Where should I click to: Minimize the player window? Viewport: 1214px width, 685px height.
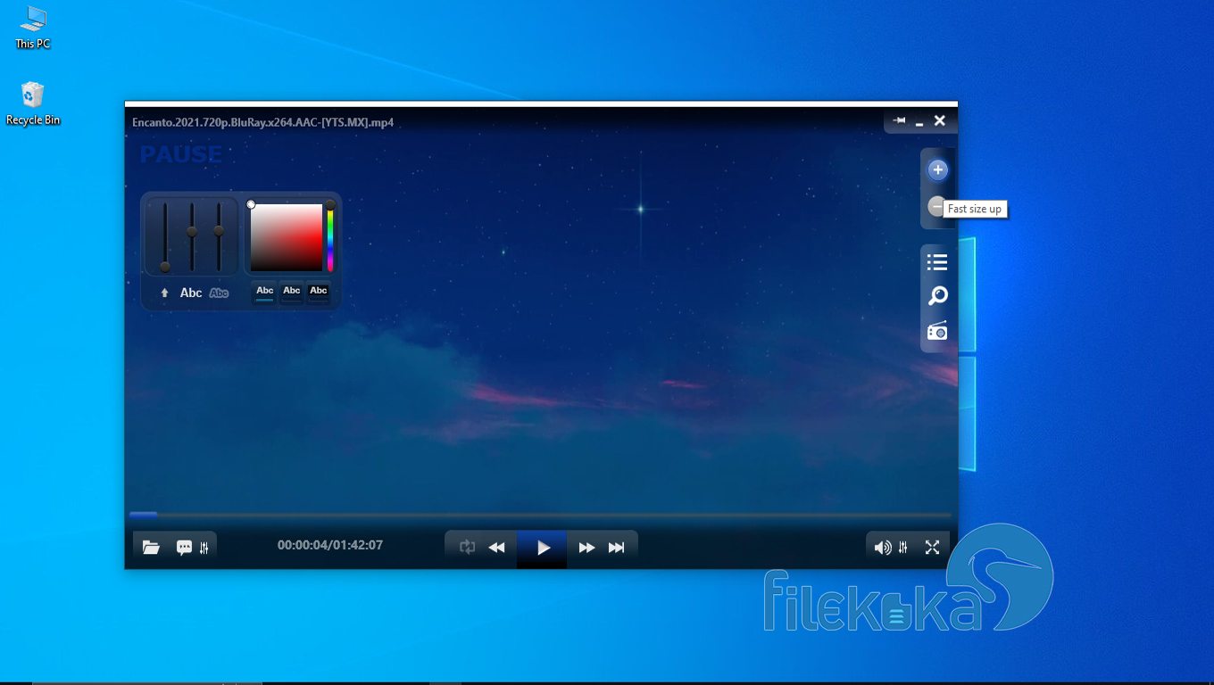coord(919,124)
